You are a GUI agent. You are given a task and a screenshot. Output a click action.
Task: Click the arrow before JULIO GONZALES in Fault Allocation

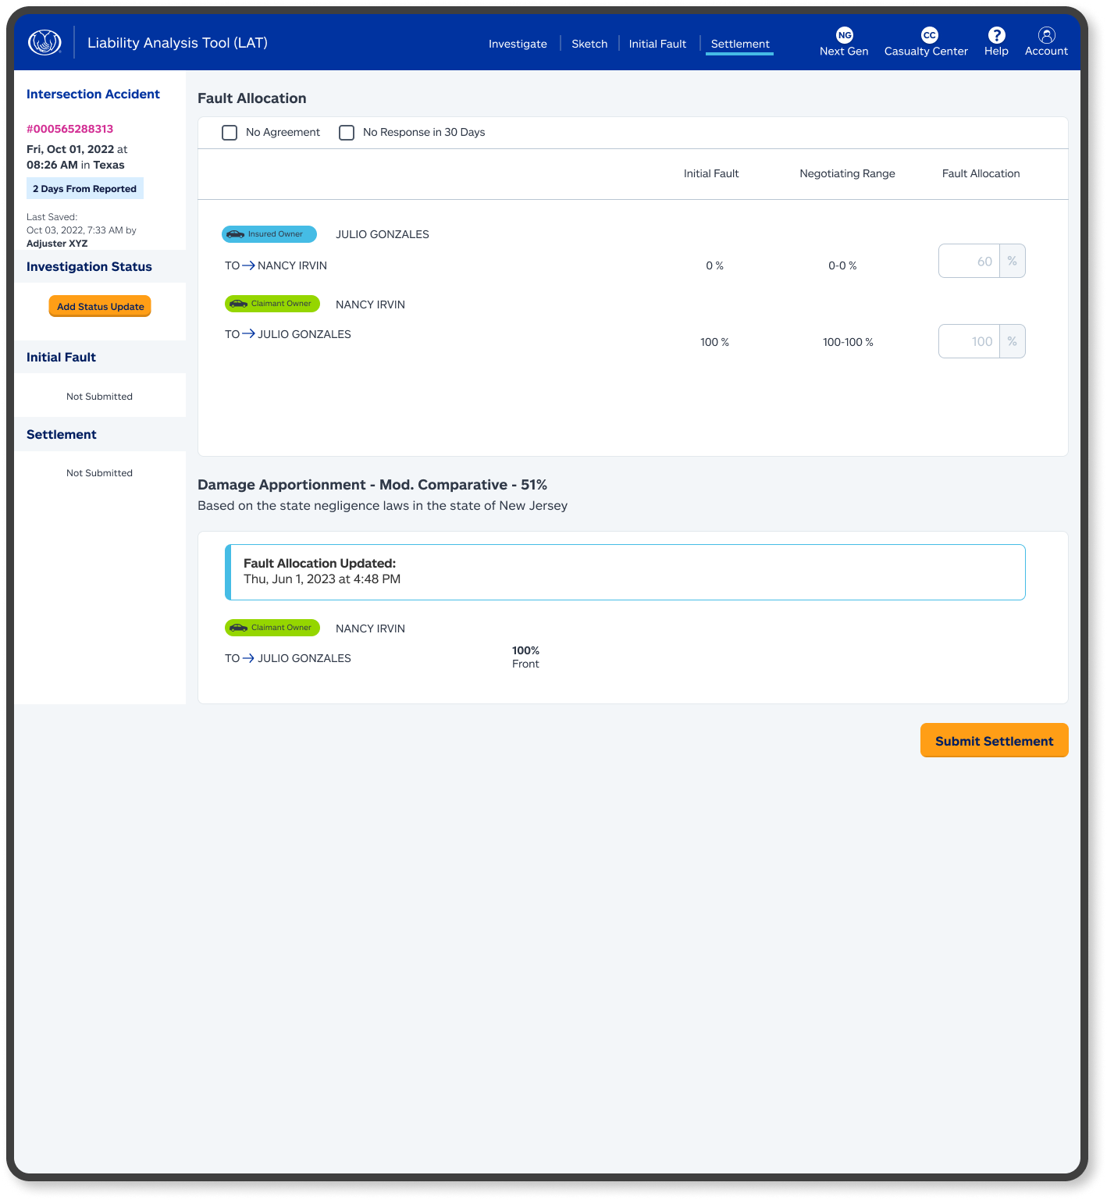point(248,334)
